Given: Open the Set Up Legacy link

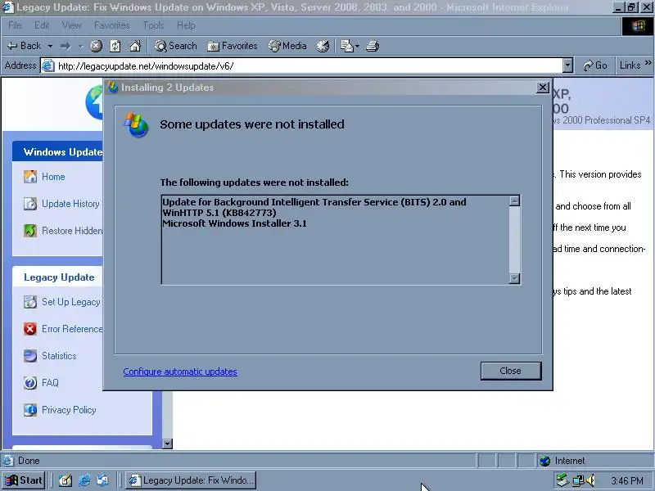Looking at the screenshot, I should point(71,302).
